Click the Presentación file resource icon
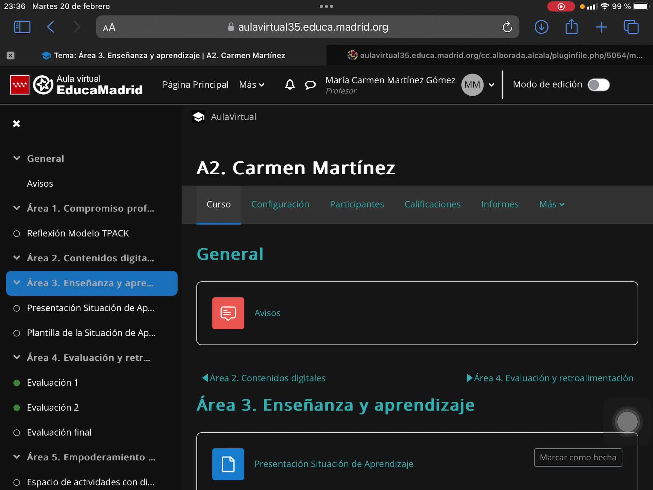This screenshot has width=653, height=490. pyautogui.click(x=228, y=464)
